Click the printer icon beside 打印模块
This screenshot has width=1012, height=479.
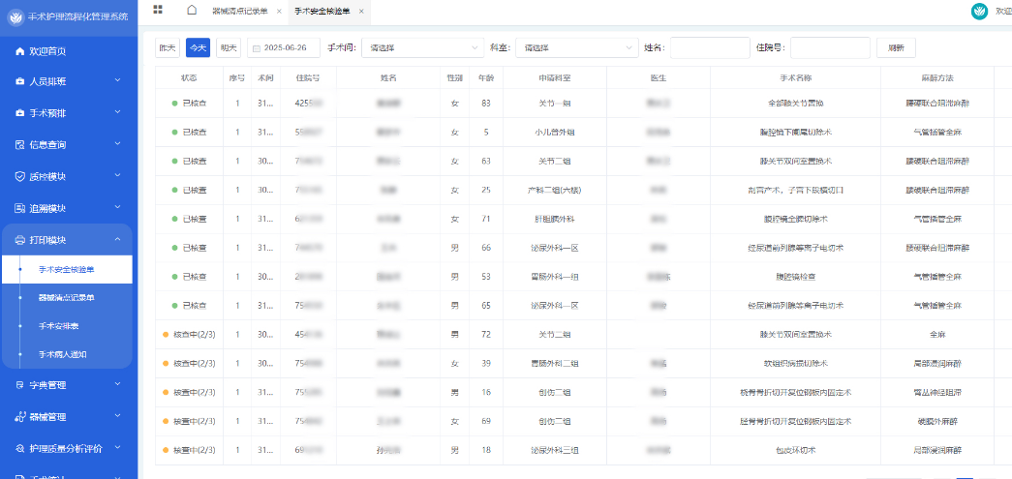(x=19, y=240)
